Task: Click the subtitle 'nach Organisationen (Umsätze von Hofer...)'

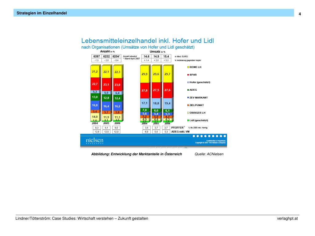Action: [138, 47]
